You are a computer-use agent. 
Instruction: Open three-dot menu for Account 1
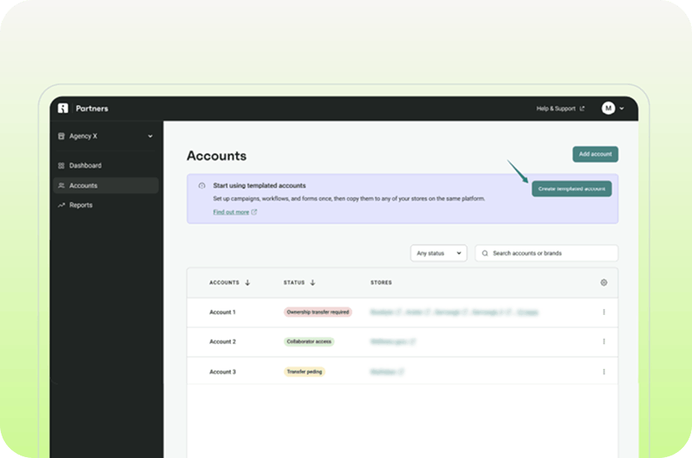[x=604, y=312]
